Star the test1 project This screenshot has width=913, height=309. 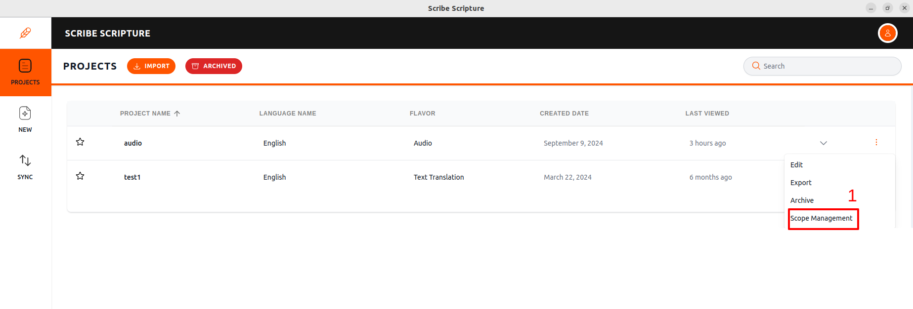pos(80,176)
